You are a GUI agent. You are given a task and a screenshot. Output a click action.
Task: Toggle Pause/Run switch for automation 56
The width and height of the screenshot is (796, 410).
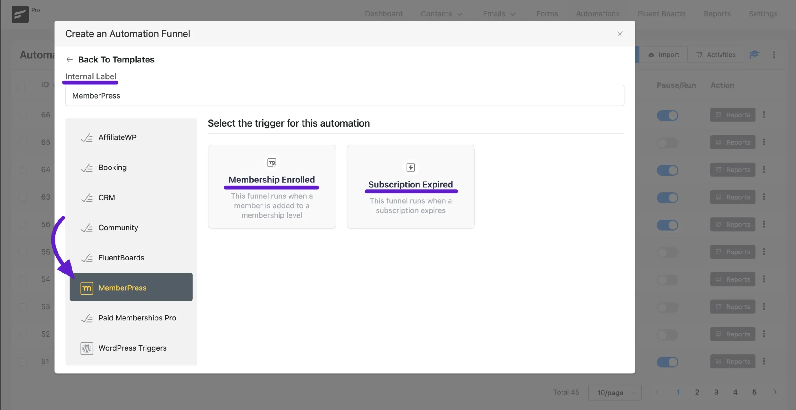pos(667,225)
